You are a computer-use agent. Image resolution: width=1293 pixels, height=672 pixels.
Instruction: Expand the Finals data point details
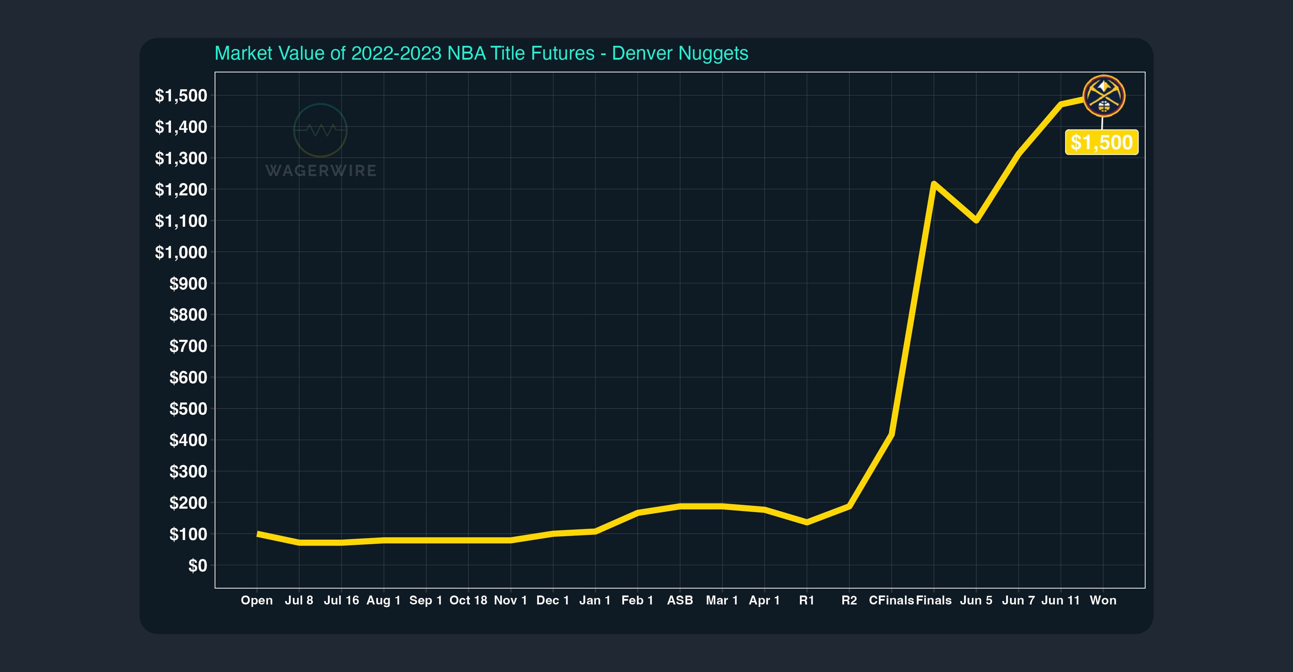pos(934,600)
